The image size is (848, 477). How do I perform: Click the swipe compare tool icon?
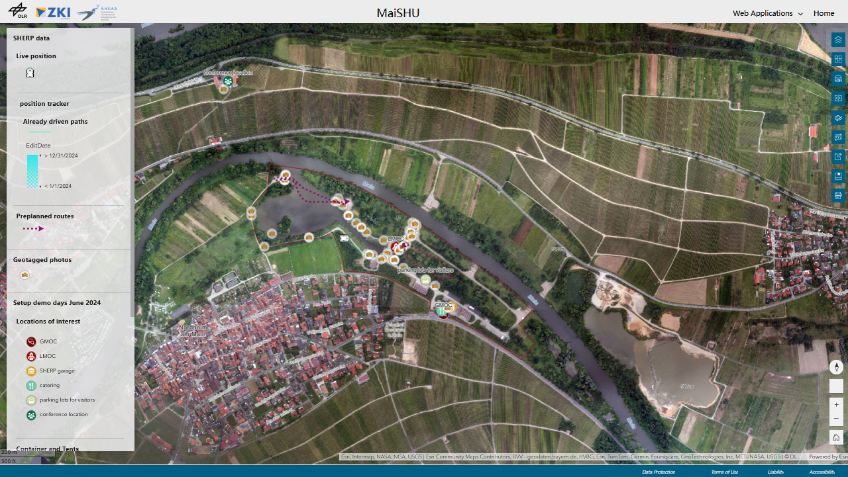coord(838,98)
